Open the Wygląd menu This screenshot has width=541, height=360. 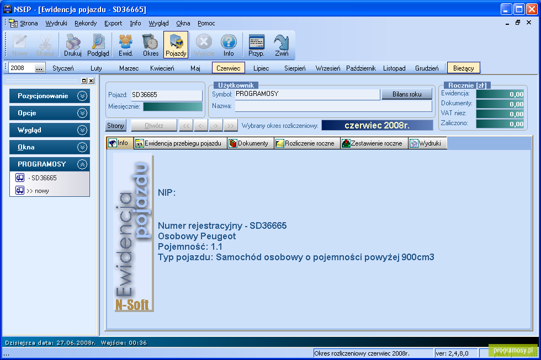click(x=159, y=23)
